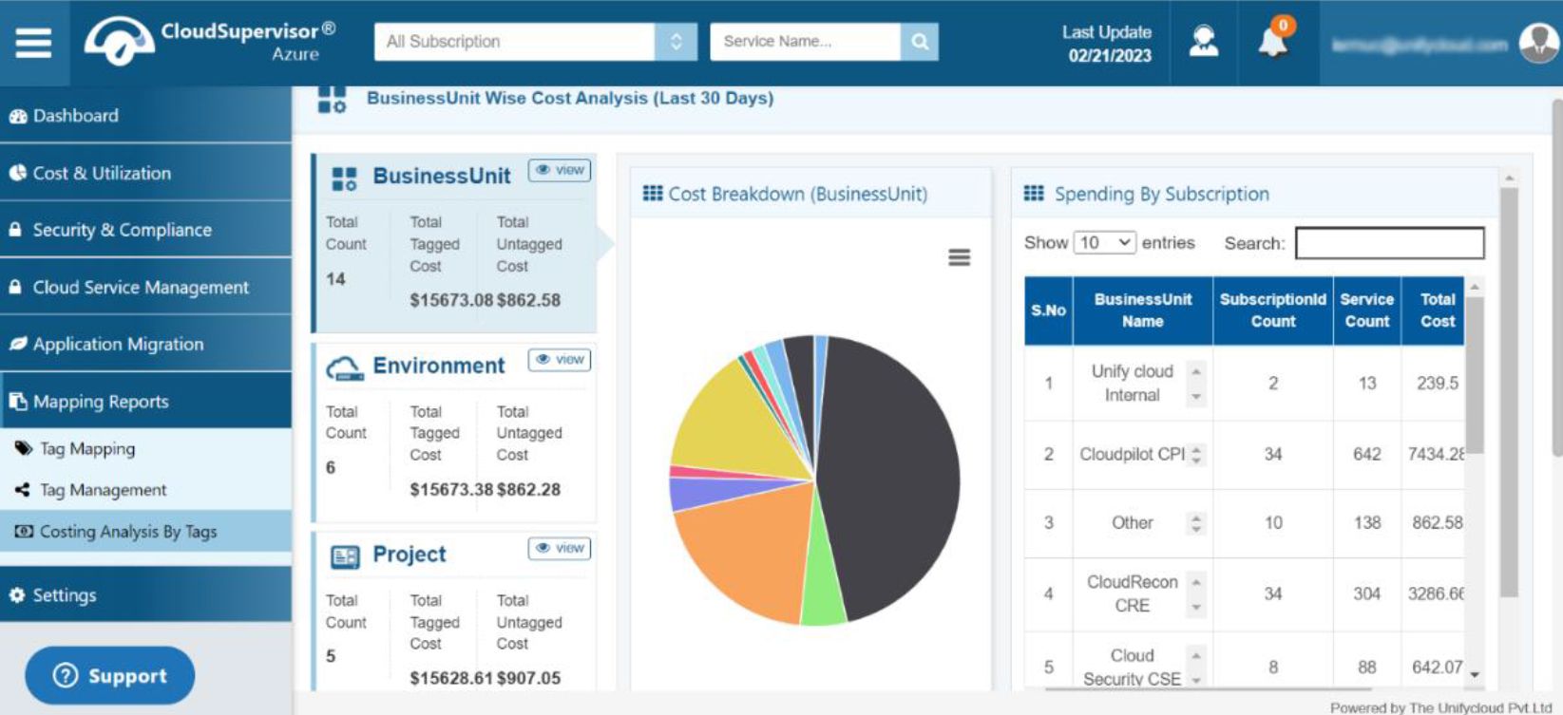
Task: Open the Cost & Utilization menu
Action: (x=146, y=173)
